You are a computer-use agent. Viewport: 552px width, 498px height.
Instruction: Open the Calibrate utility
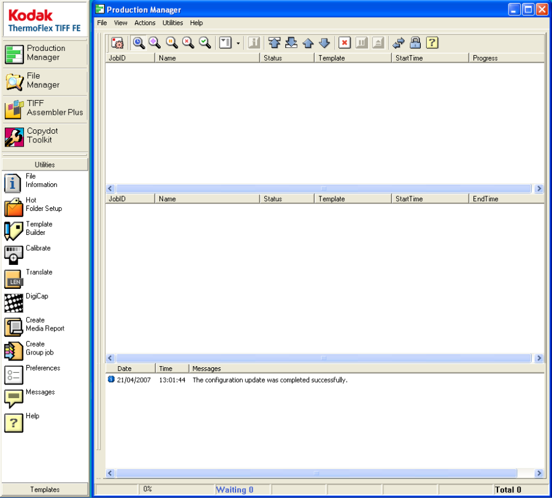[28, 254]
